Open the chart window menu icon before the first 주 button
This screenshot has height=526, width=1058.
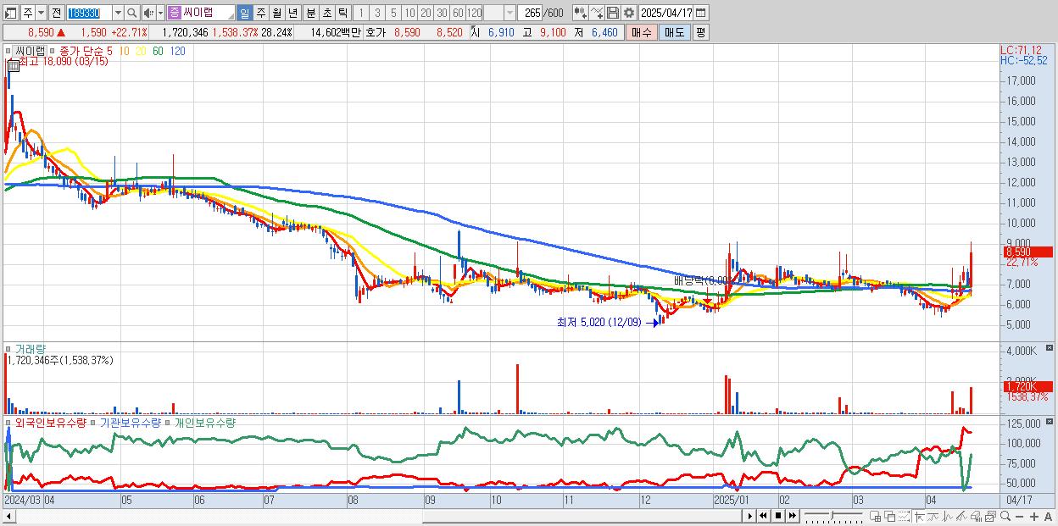10,13
